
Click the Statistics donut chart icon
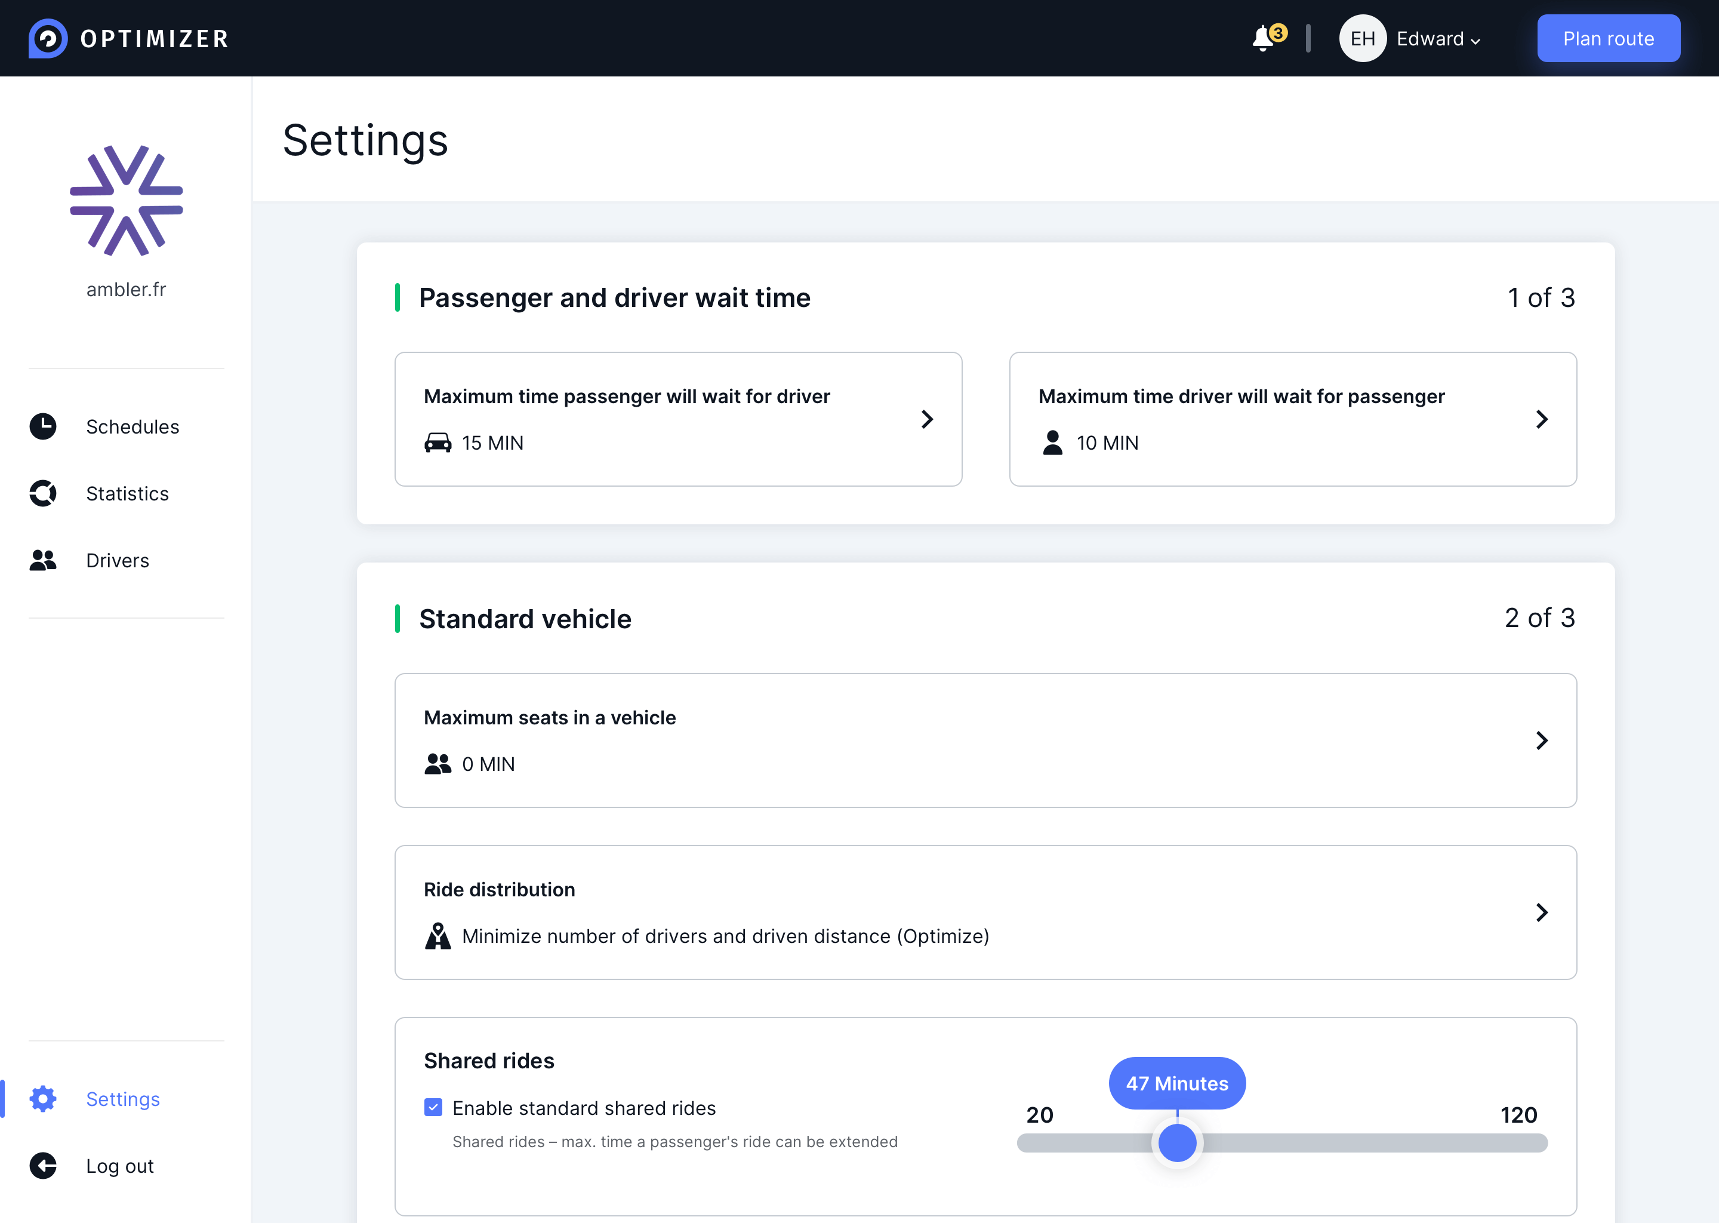(x=43, y=493)
